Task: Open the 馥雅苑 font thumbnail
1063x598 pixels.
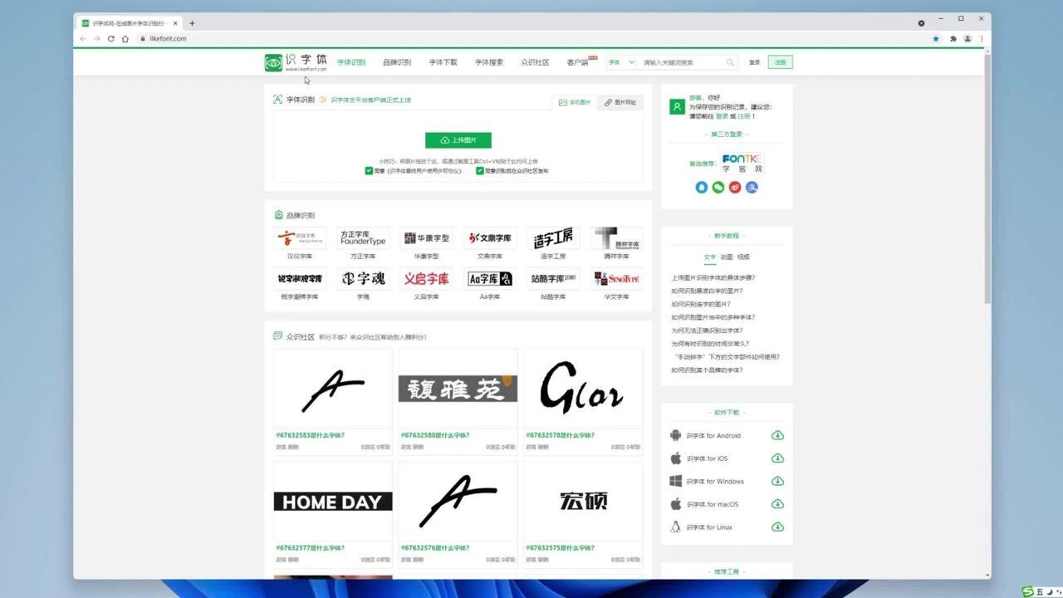Action: point(458,388)
